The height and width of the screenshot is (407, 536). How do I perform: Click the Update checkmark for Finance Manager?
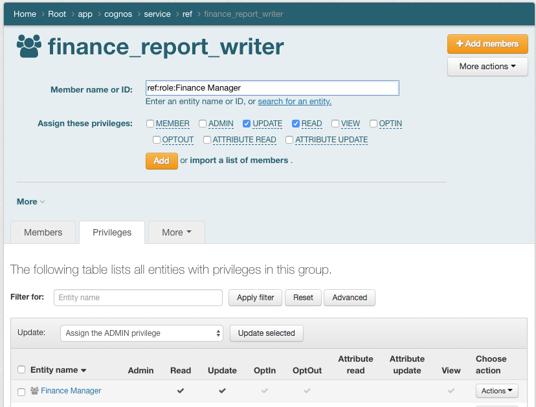(222, 391)
